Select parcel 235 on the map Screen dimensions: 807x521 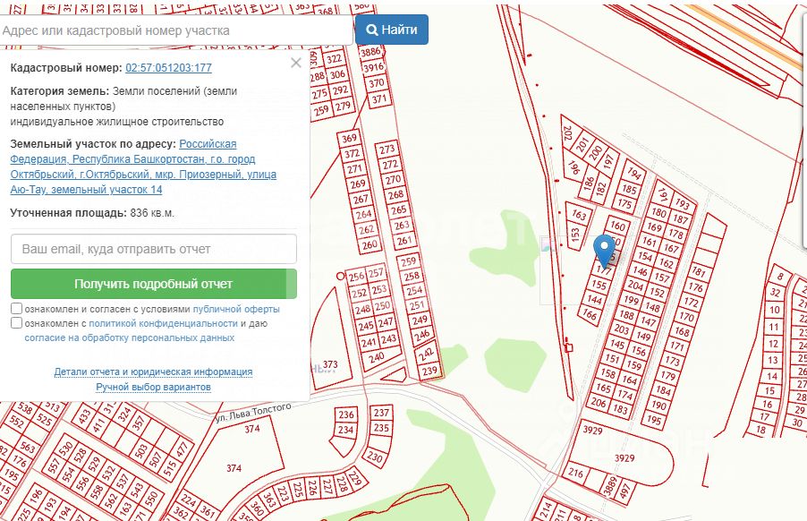(x=381, y=427)
